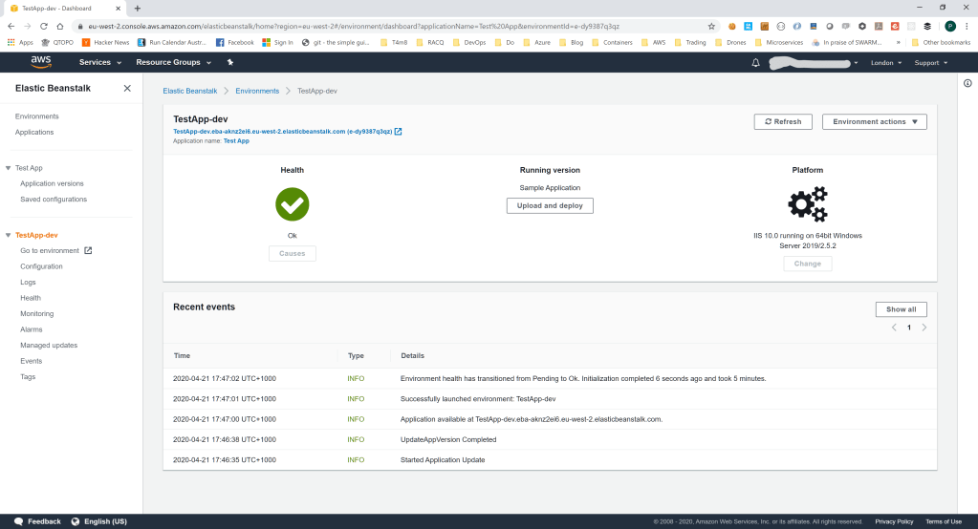Viewport: 978px width, 529px height.
Task: Open the Hacker News bookmark
Action: (105, 42)
